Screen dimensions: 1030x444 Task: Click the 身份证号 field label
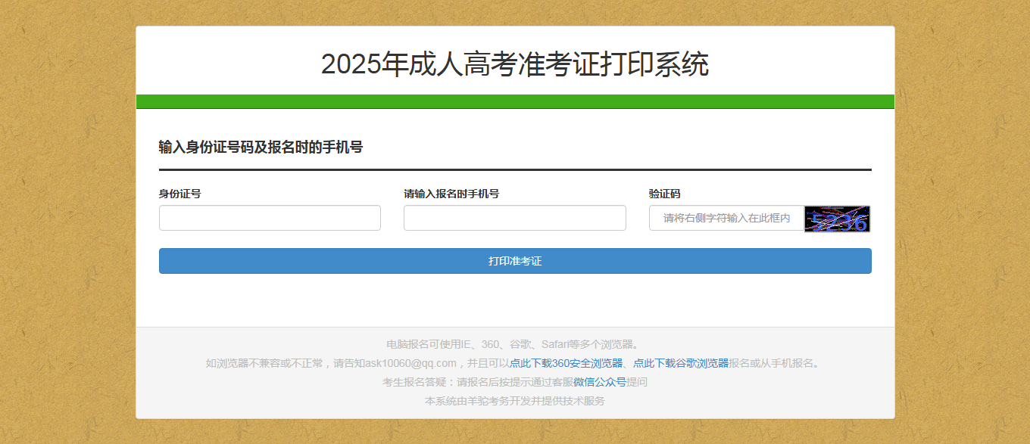click(179, 194)
